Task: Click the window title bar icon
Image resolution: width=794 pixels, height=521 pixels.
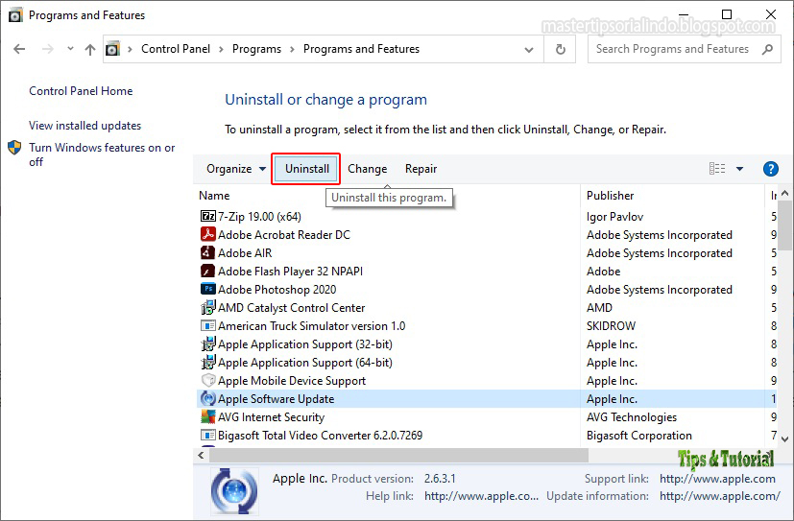Action: tap(15, 15)
